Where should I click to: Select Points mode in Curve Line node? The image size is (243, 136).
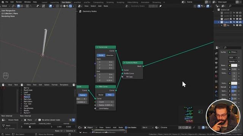101,55
